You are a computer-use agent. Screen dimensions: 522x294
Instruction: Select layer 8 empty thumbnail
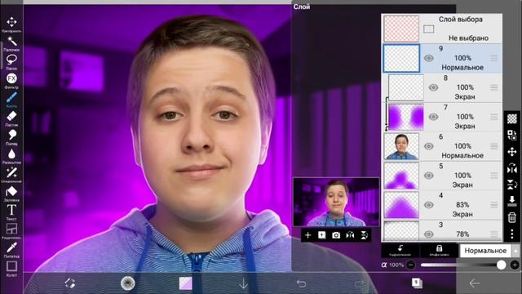[406, 87]
